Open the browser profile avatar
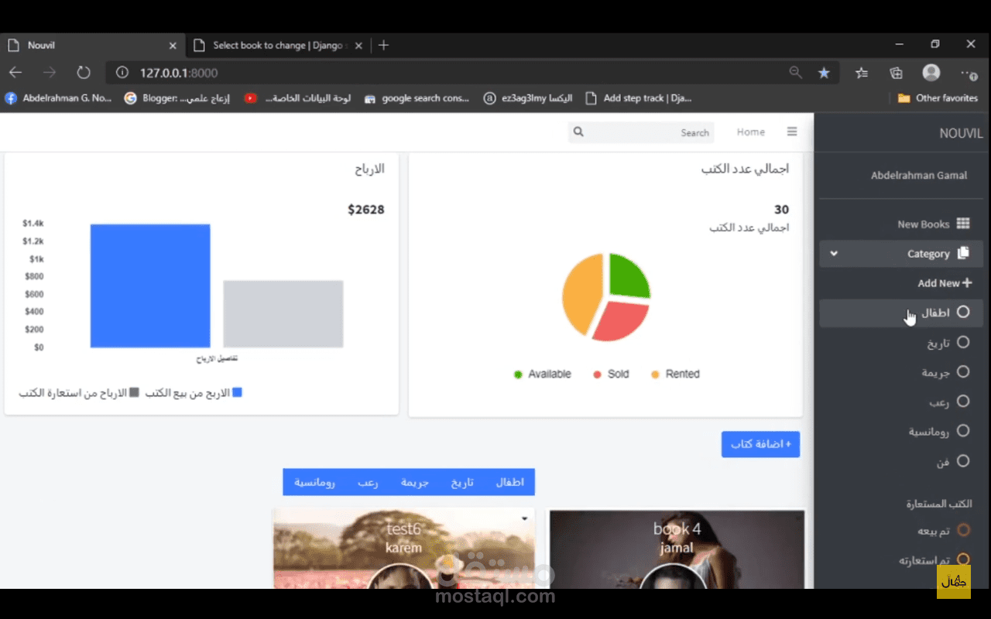This screenshot has height=619, width=991. (x=931, y=73)
